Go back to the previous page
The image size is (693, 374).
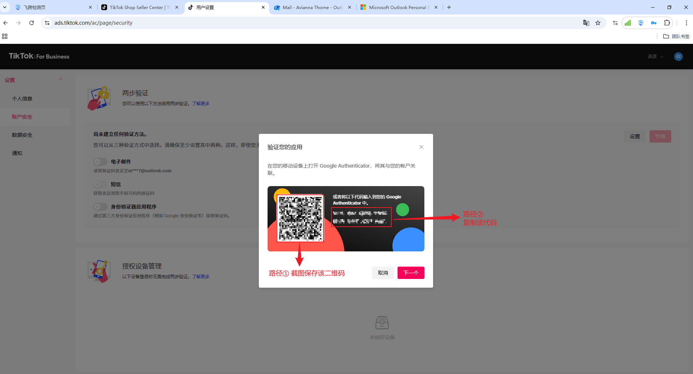coord(5,23)
